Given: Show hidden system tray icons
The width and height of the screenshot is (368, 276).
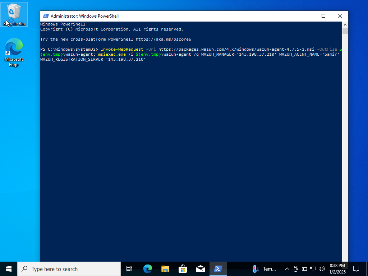Looking at the screenshot, I should [287, 269].
